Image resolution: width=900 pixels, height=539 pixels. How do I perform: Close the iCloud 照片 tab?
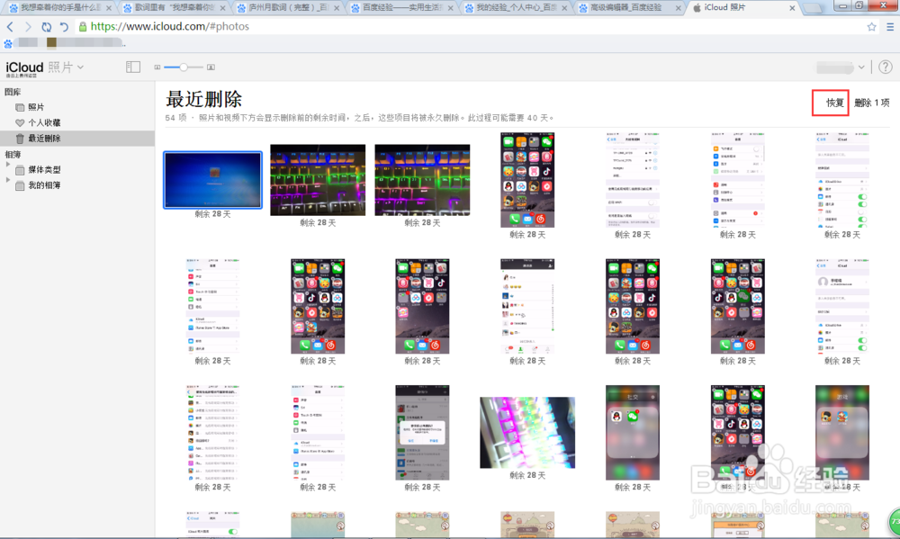792,8
